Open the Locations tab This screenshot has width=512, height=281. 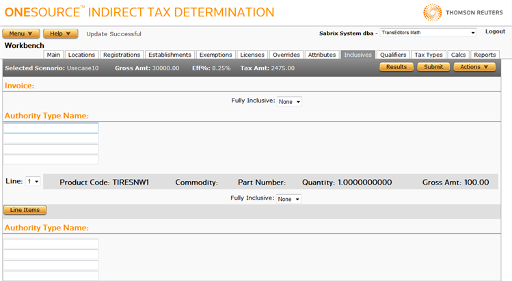click(81, 55)
